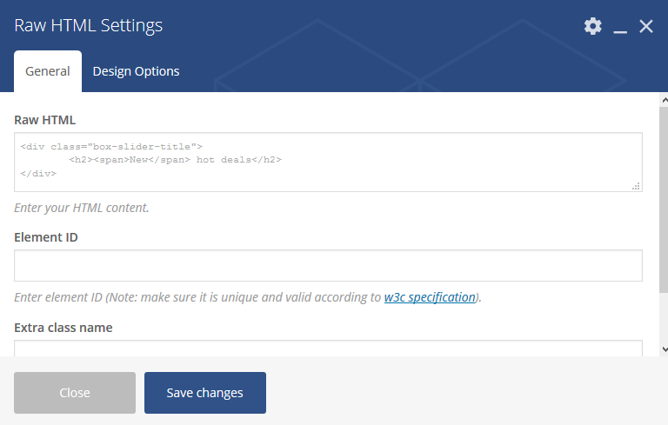668x425 pixels.
Task: Click the Extra class name label
Action: (x=63, y=328)
